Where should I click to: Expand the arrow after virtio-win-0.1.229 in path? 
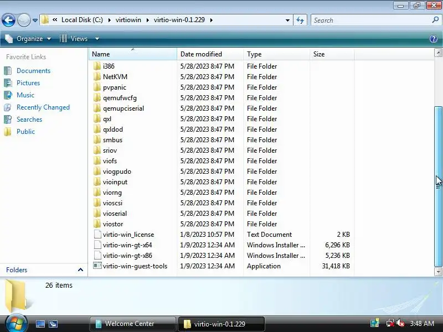[x=212, y=20]
